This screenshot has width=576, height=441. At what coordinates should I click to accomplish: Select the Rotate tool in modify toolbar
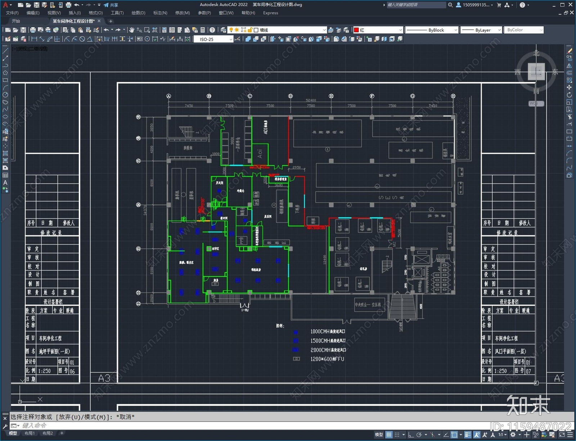coord(569,95)
